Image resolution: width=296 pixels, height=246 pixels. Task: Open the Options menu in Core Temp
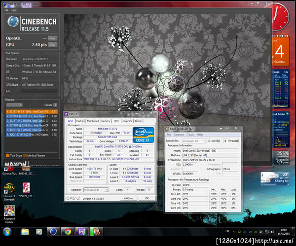179,135
